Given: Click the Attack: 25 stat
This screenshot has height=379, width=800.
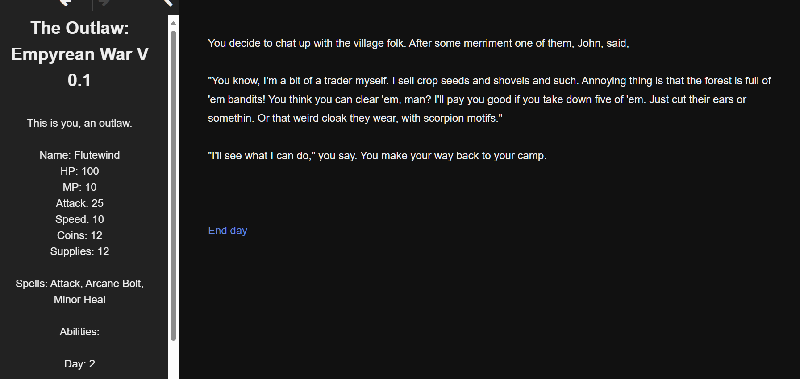Looking at the screenshot, I should (79, 203).
